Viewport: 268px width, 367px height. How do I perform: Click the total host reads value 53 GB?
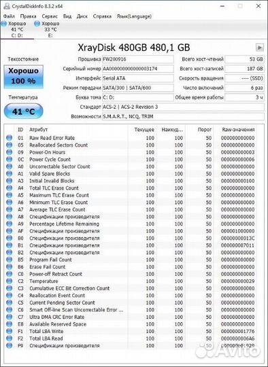click(244, 59)
